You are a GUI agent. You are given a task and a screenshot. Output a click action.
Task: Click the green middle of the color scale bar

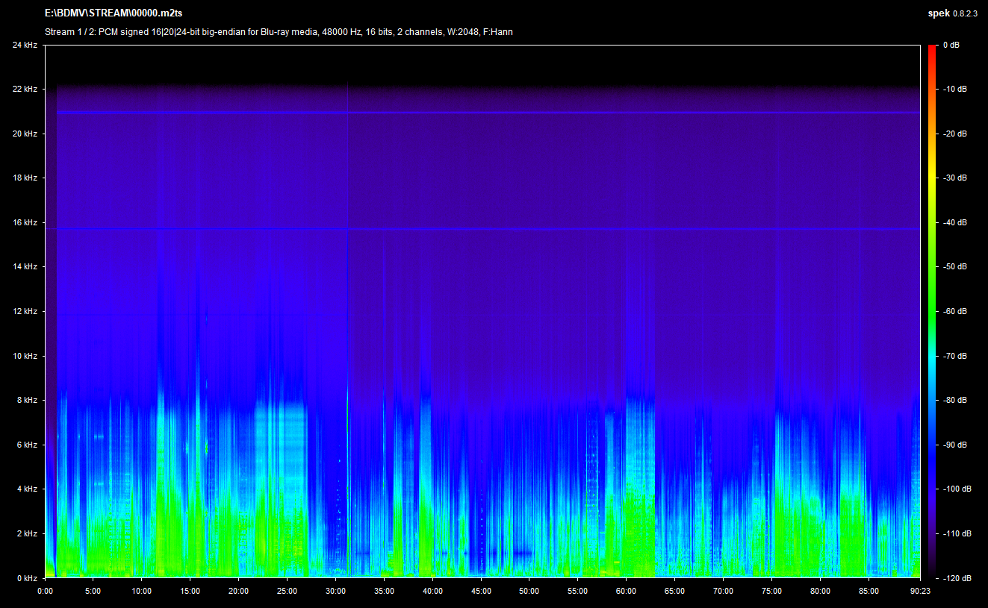(932, 311)
